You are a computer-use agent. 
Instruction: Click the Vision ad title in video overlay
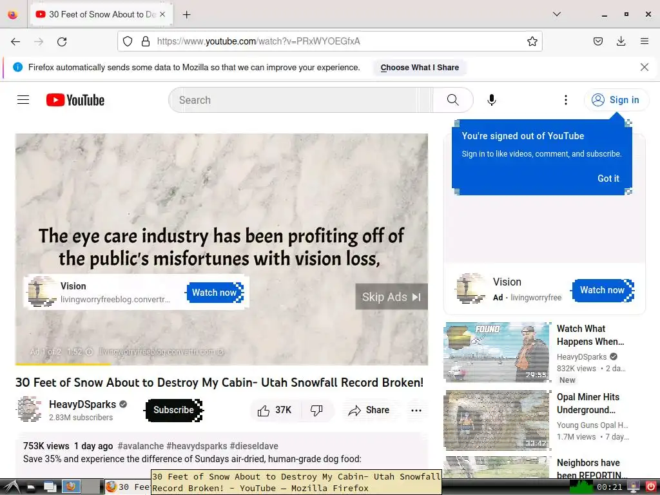(73, 286)
